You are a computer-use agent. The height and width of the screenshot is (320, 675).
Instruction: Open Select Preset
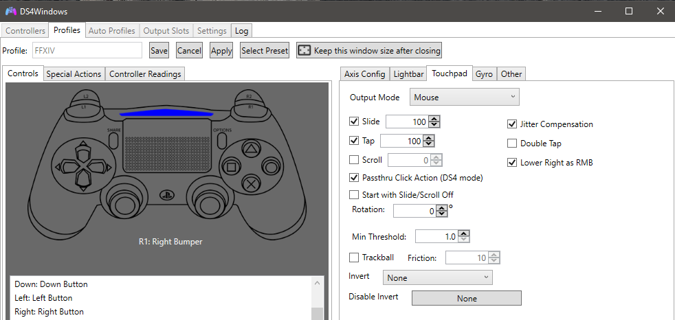tap(265, 50)
